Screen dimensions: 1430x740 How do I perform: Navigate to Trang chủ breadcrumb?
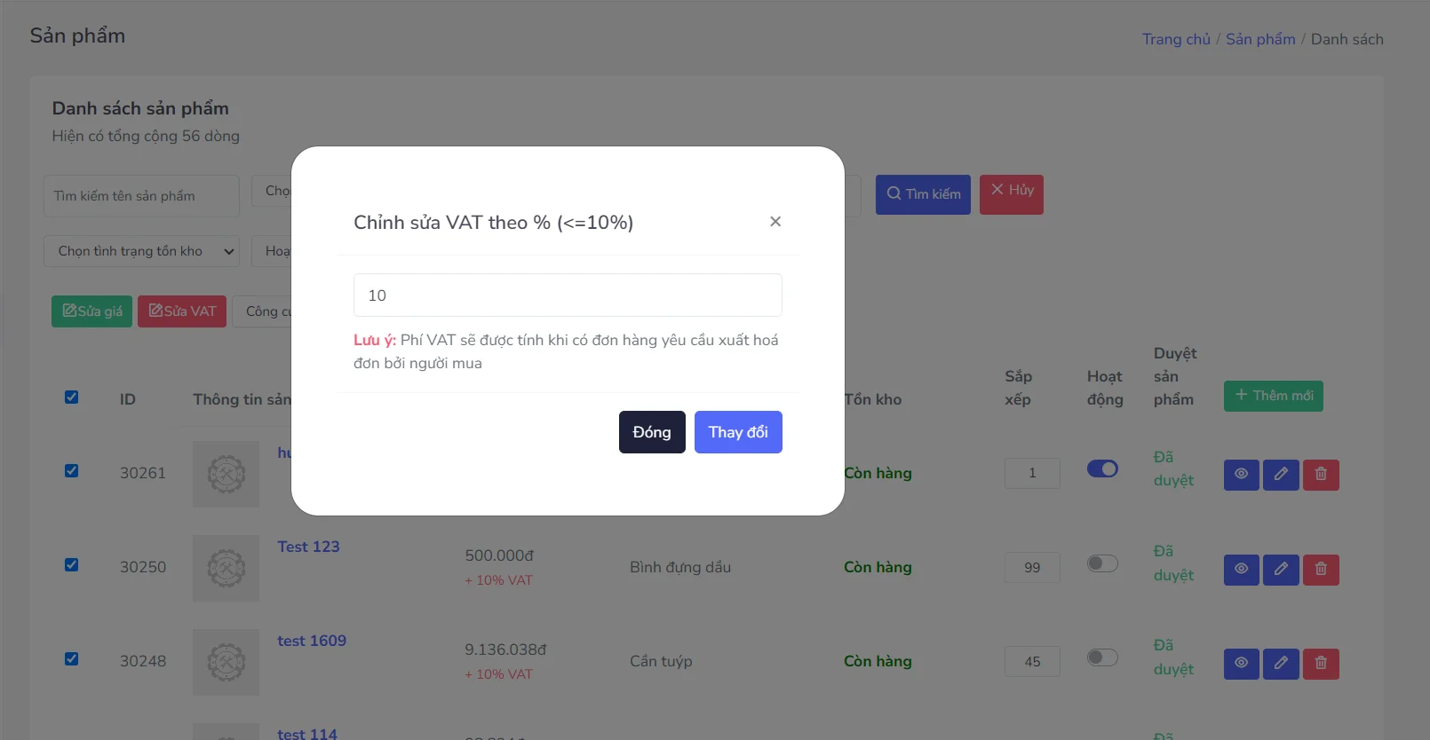pyautogui.click(x=1176, y=39)
